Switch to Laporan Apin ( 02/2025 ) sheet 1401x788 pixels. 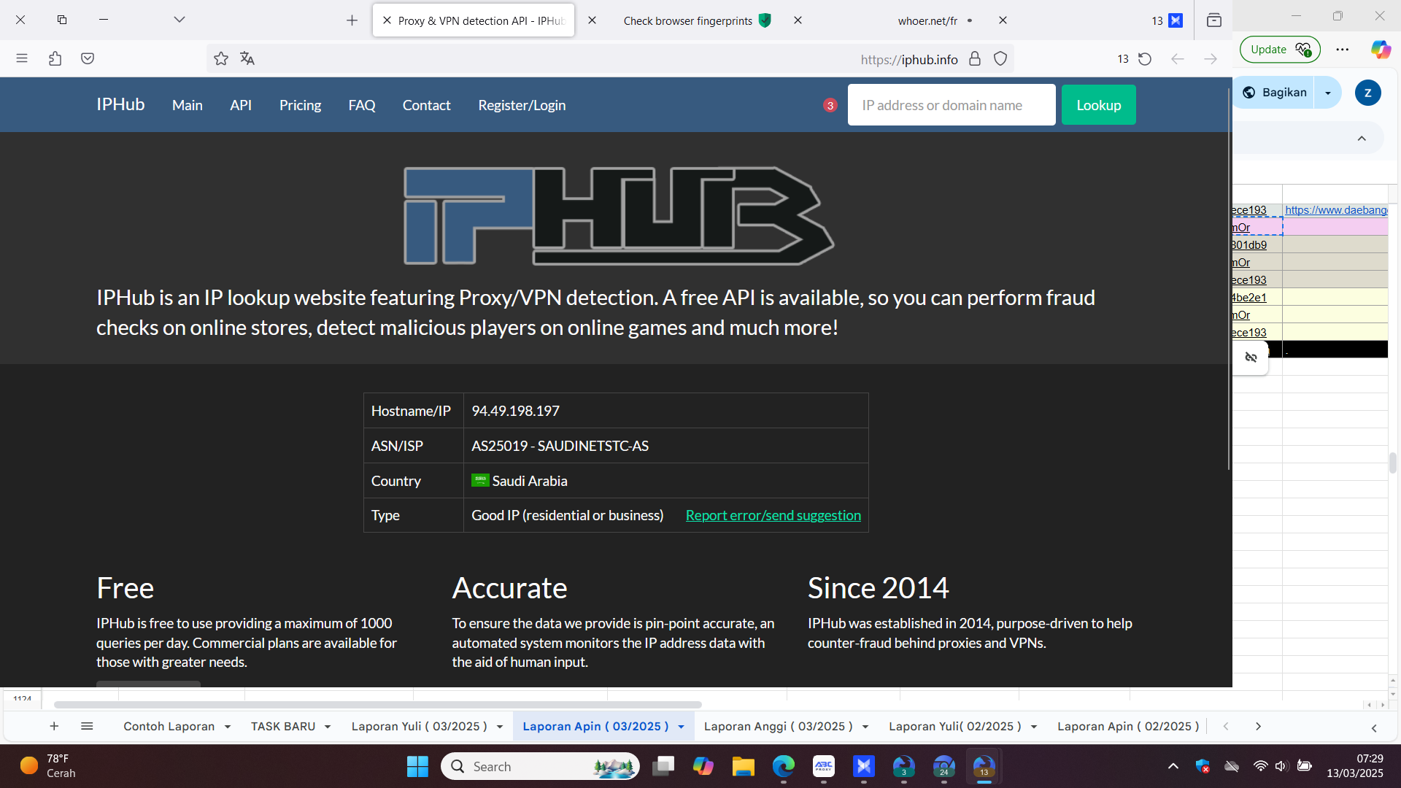(1128, 726)
